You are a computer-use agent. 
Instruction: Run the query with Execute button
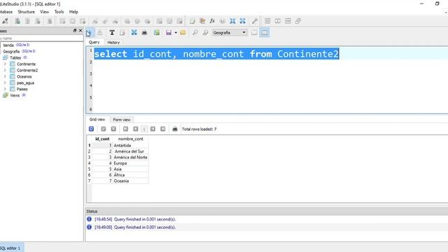point(90,33)
